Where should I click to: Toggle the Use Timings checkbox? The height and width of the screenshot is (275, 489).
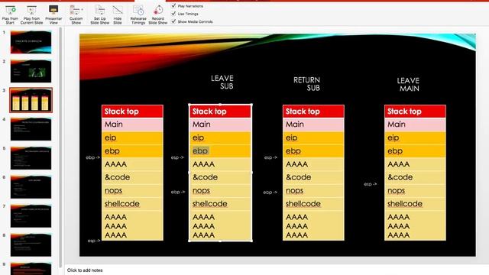(173, 14)
